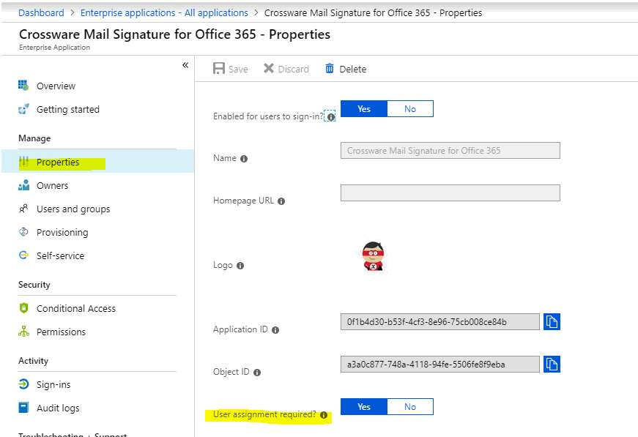Image resolution: width=638 pixels, height=437 pixels.
Task: Open Getting started in the sidebar
Action: pos(97,109)
